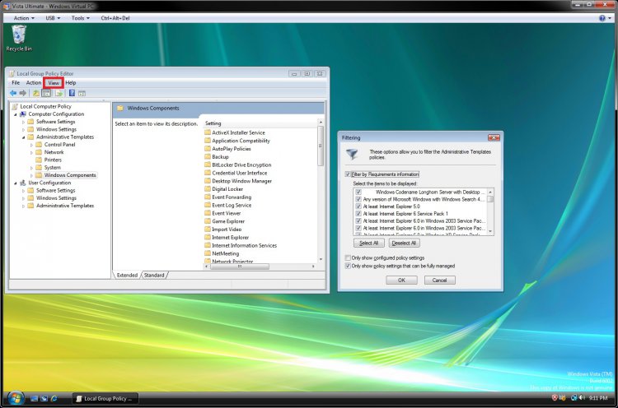Switch to the Standard tab

pyautogui.click(x=154, y=275)
